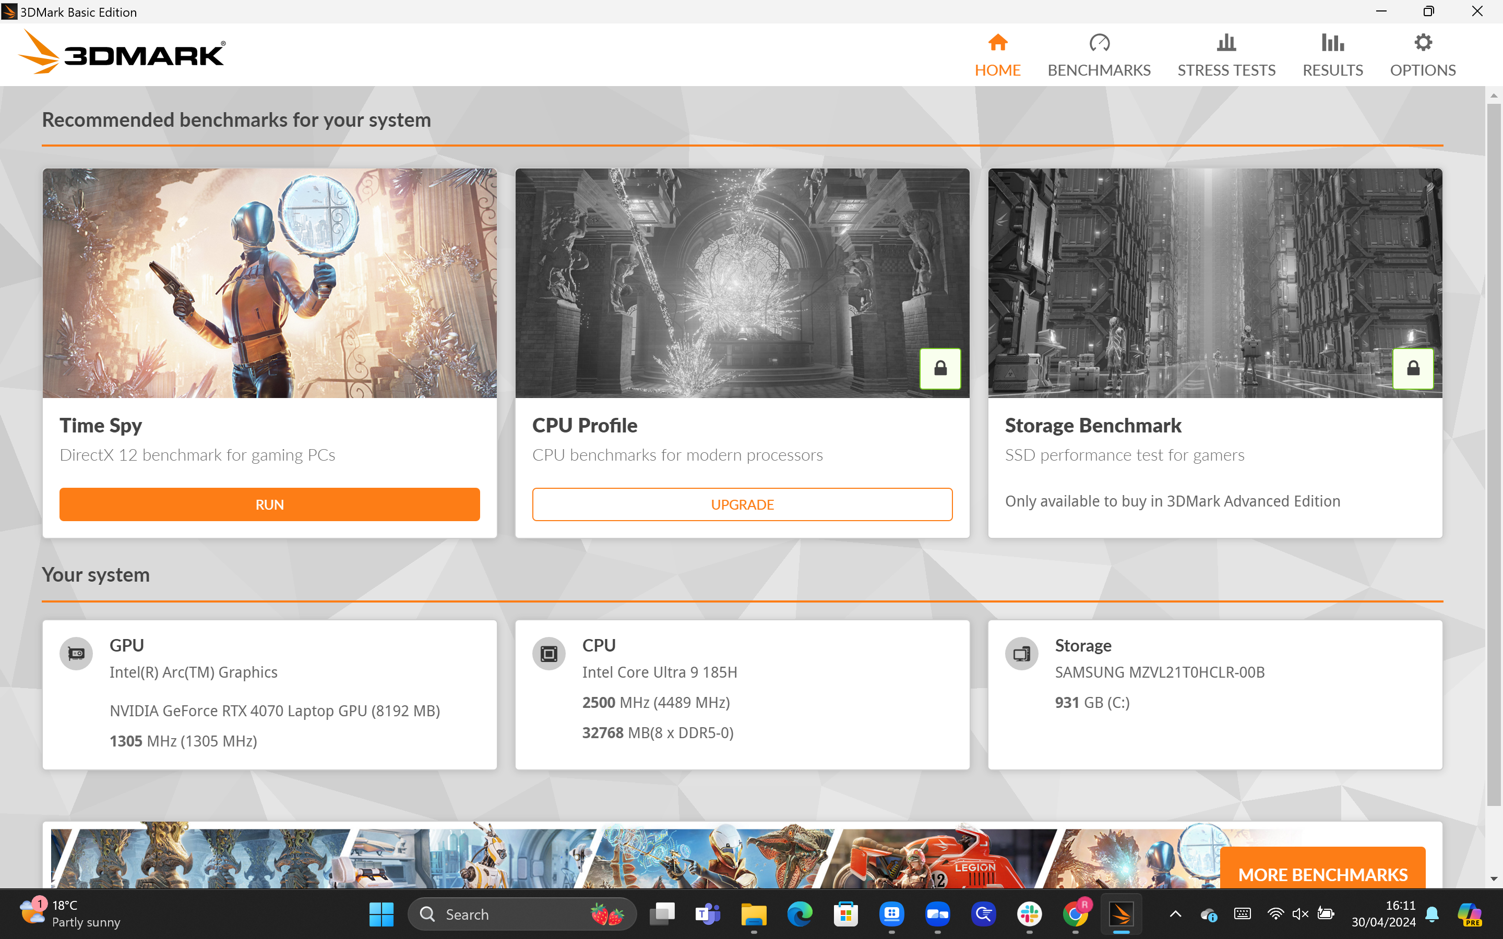Click the touch keyboard tray icon
The image size is (1503, 939).
point(1243,913)
